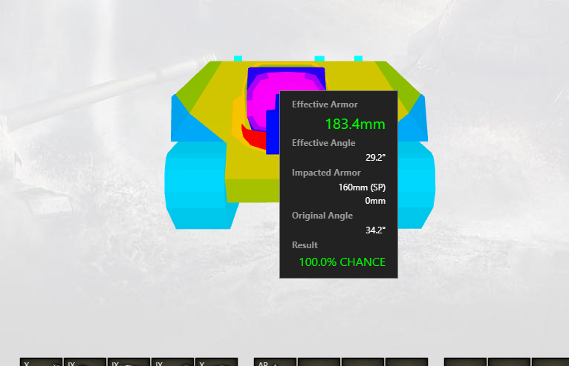Click the rightmost cyan marker on the turret roof

pyautogui.click(x=358, y=59)
